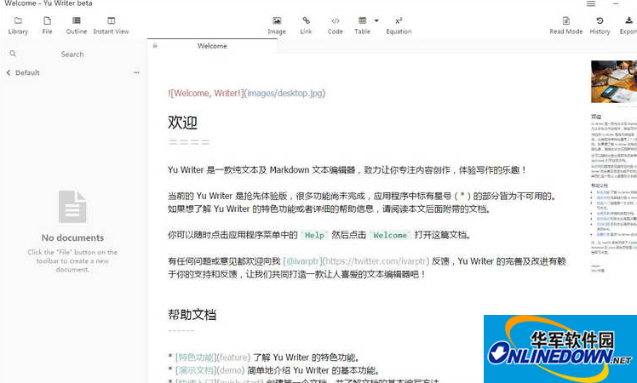
Task: Focus the Search field in sidebar
Action: [72, 54]
